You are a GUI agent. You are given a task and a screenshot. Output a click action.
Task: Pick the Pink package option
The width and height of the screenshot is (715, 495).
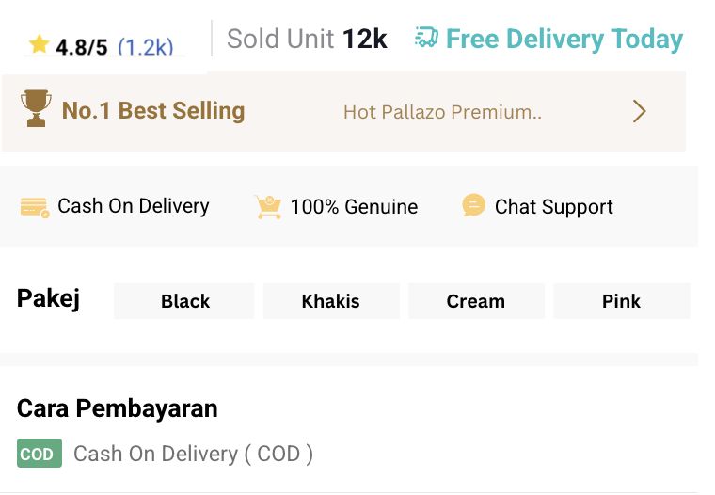click(622, 300)
